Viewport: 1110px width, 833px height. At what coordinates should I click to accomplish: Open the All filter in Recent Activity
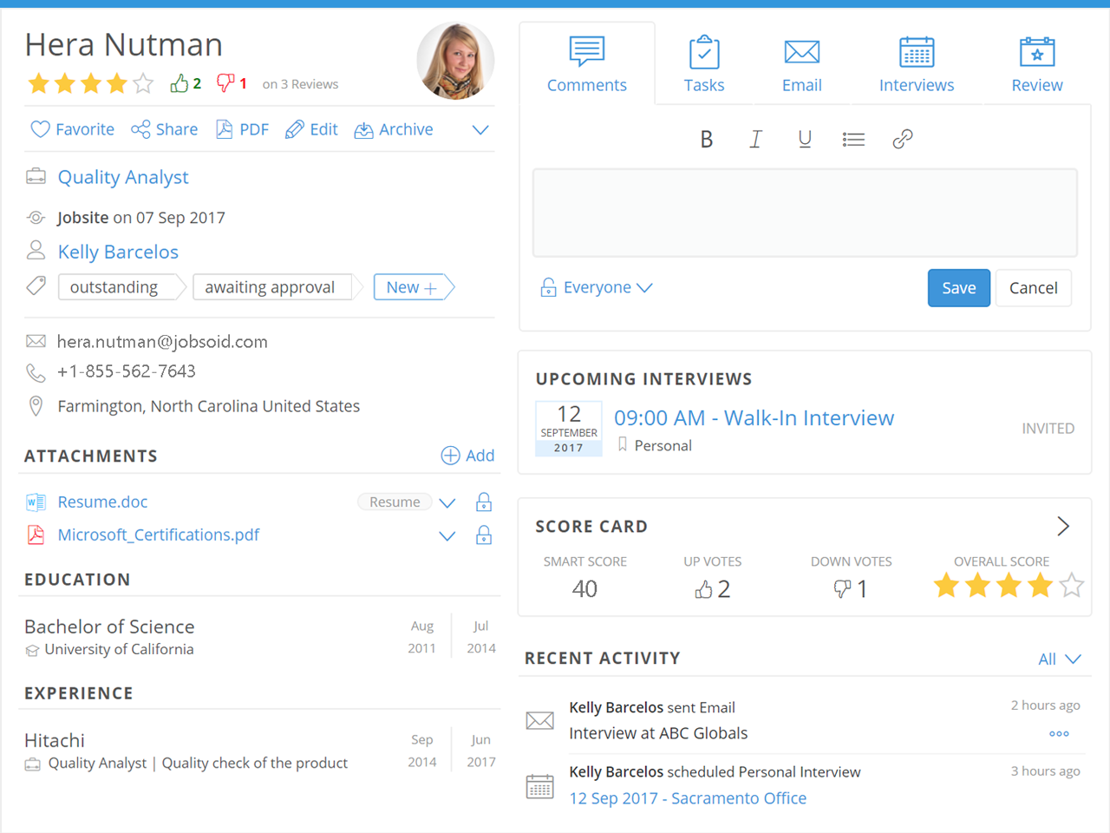coord(1060,659)
